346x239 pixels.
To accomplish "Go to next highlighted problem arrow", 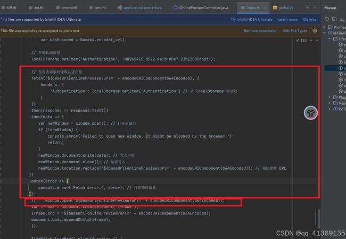I will point(317,40).
